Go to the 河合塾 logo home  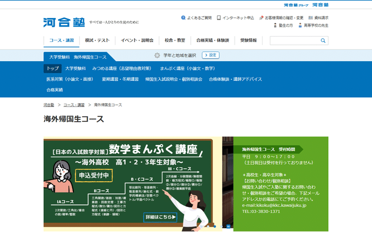[64, 22]
